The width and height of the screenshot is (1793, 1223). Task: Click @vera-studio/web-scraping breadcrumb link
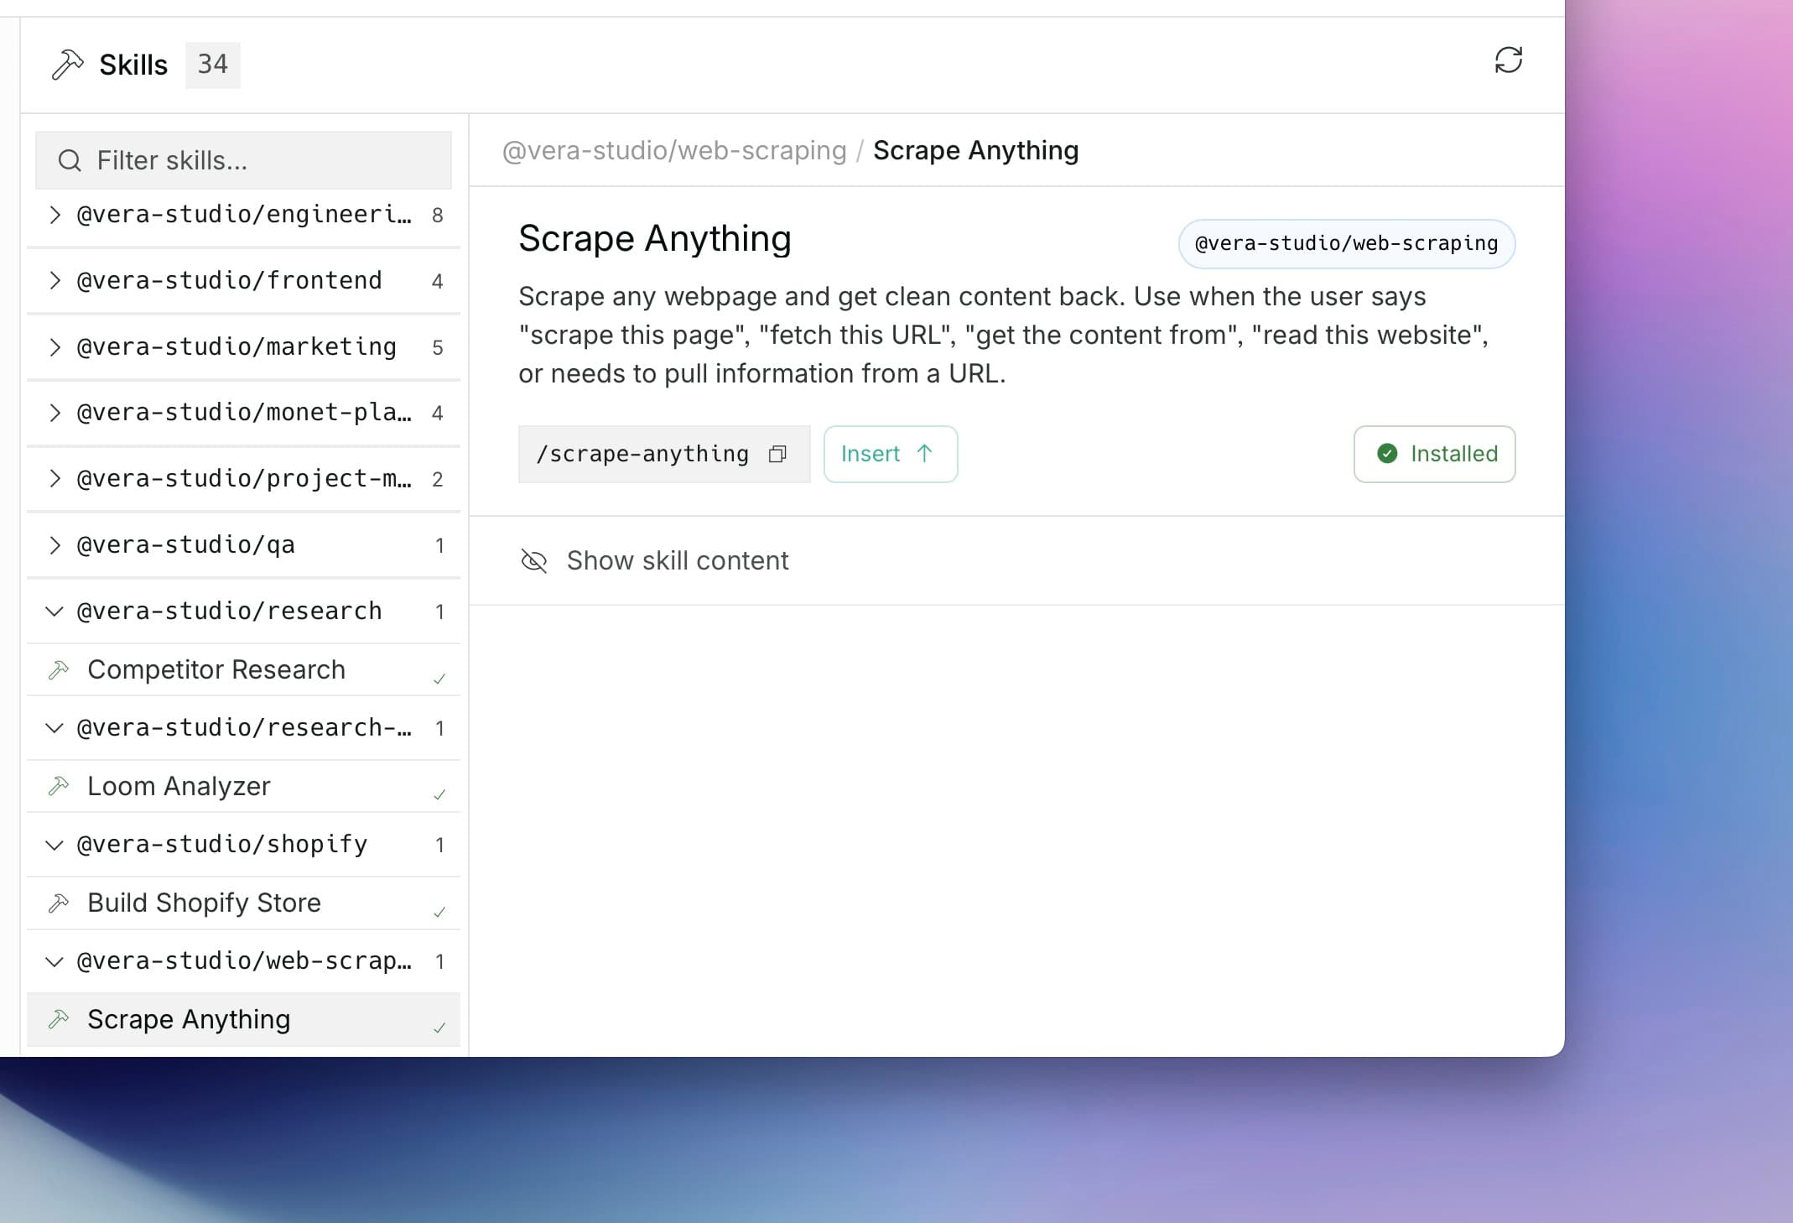[674, 151]
